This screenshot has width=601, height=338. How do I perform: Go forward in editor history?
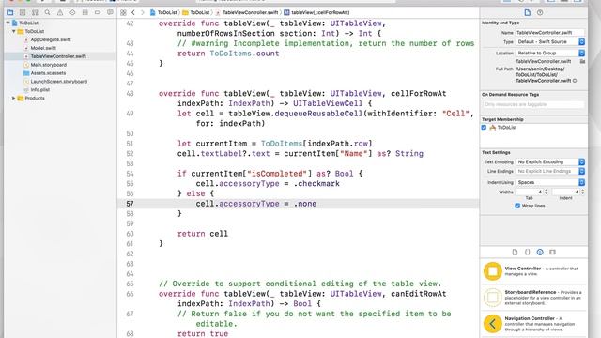coord(142,12)
